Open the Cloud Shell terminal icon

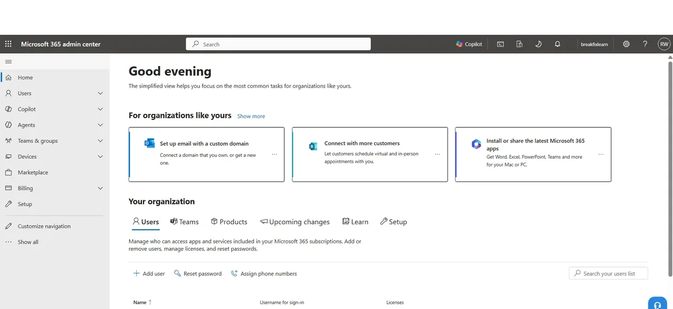[500, 44]
